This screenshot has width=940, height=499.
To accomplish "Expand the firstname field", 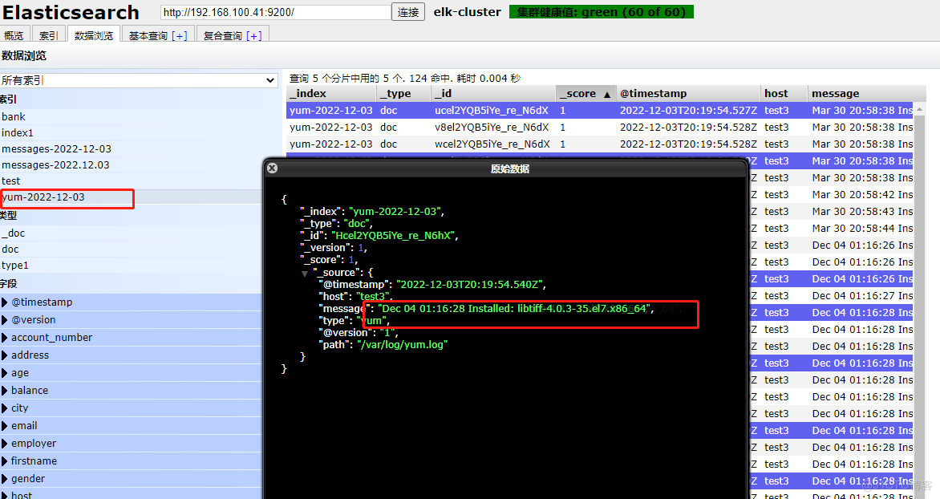I will pos(5,461).
